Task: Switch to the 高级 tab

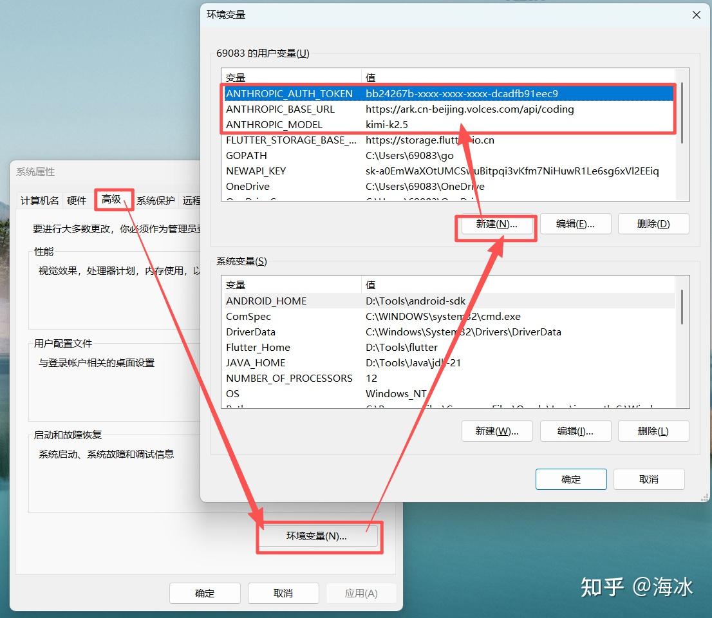Action: (113, 200)
